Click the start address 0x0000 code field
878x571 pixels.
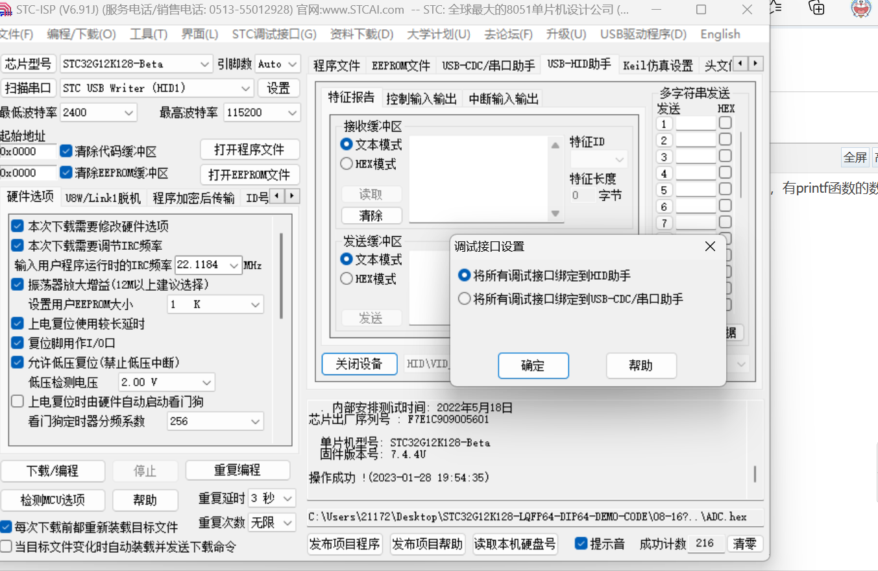tap(29, 151)
